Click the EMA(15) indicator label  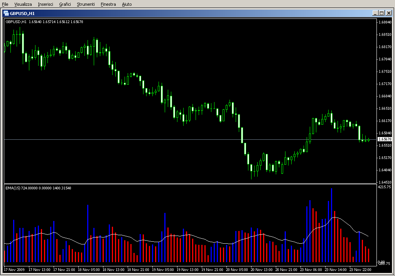click(x=38, y=188)
